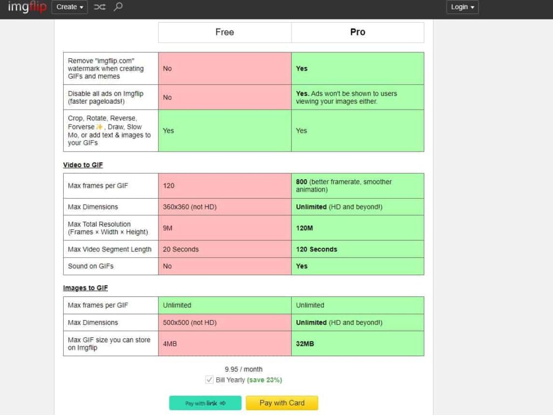Select the Free plan column header
Image resolution: width=553 pixels, height=415 pixels.
click(225, 32)
